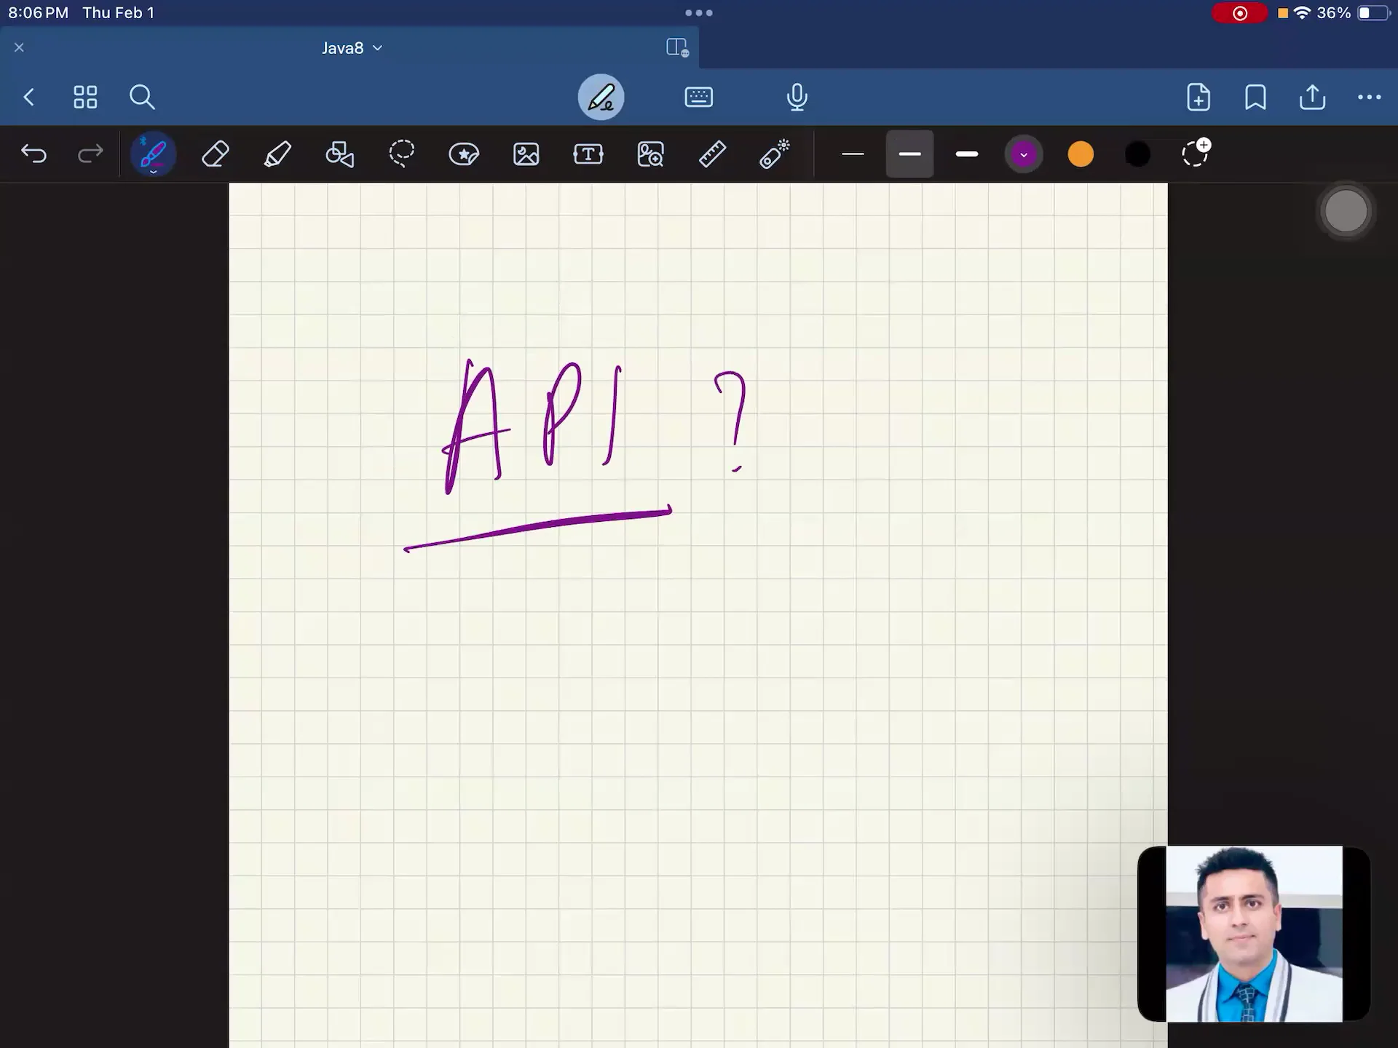The image size is (1398, 1048).
Task: Select the Ruler tool
Action: point(712,154)
